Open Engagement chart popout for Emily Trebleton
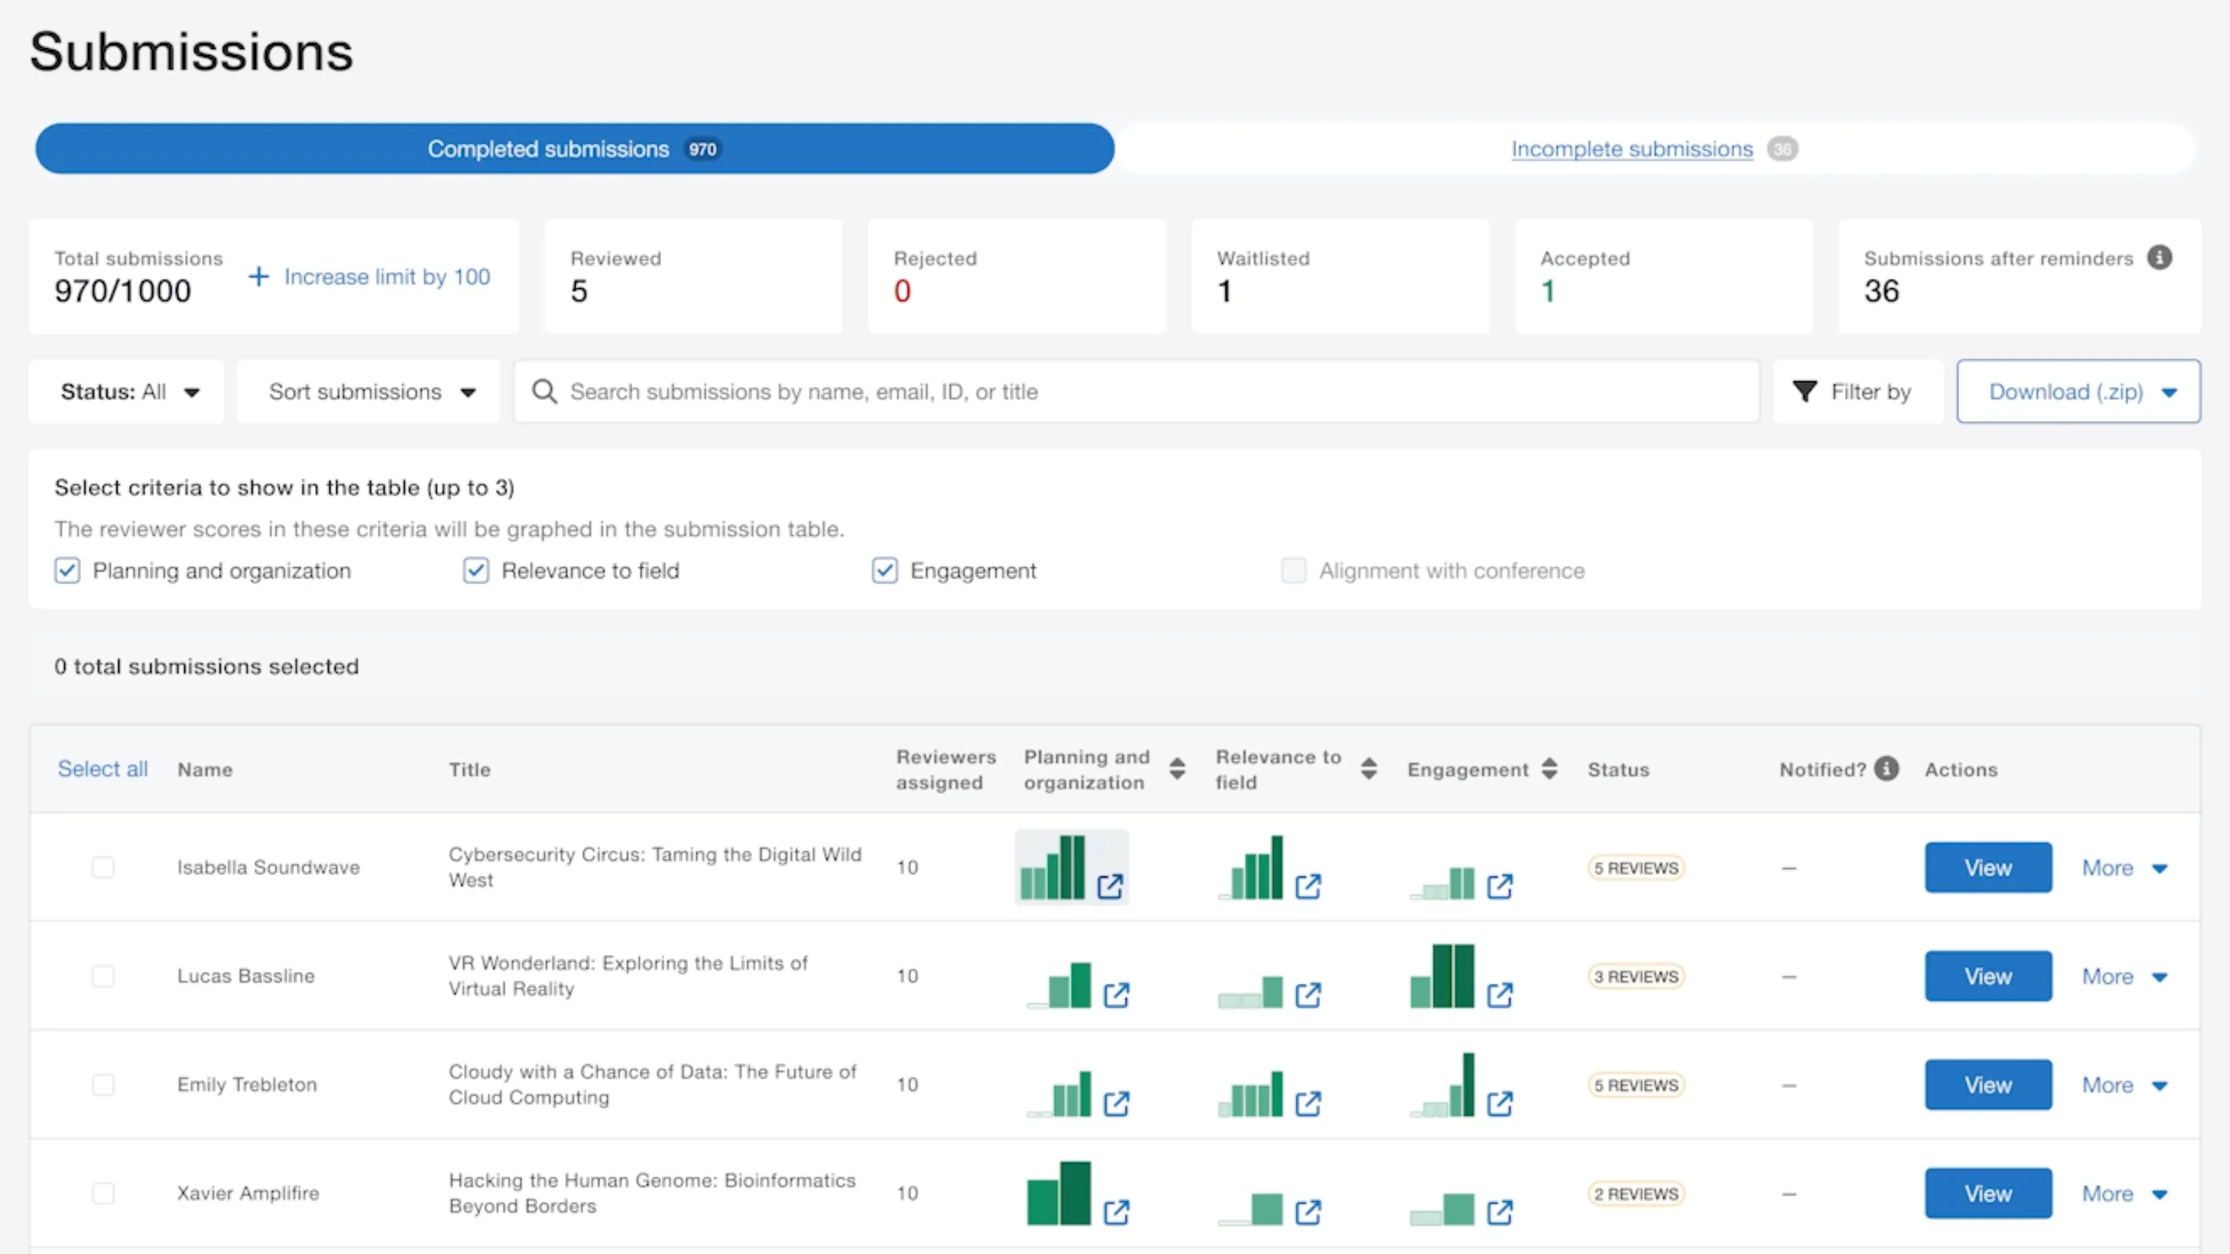The width and height of the screenshot is (2230, 1254). click(1500, 1103)
